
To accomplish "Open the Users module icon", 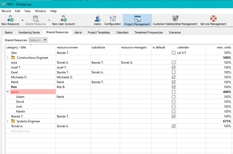I will tap(97, 19).
